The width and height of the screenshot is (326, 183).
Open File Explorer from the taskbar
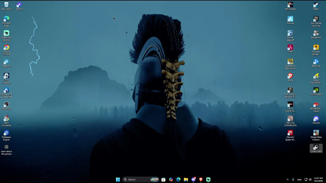tap(186, 179)
